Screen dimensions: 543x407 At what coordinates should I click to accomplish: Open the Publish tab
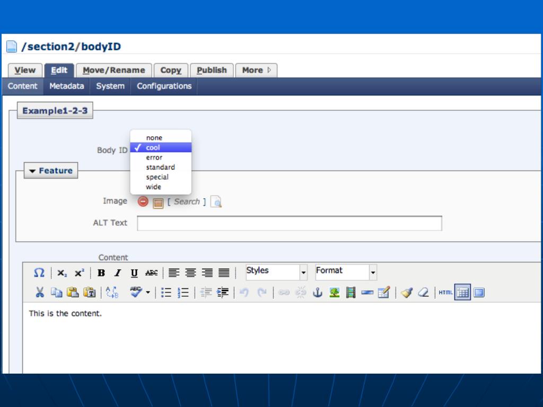tap(212, 70)
